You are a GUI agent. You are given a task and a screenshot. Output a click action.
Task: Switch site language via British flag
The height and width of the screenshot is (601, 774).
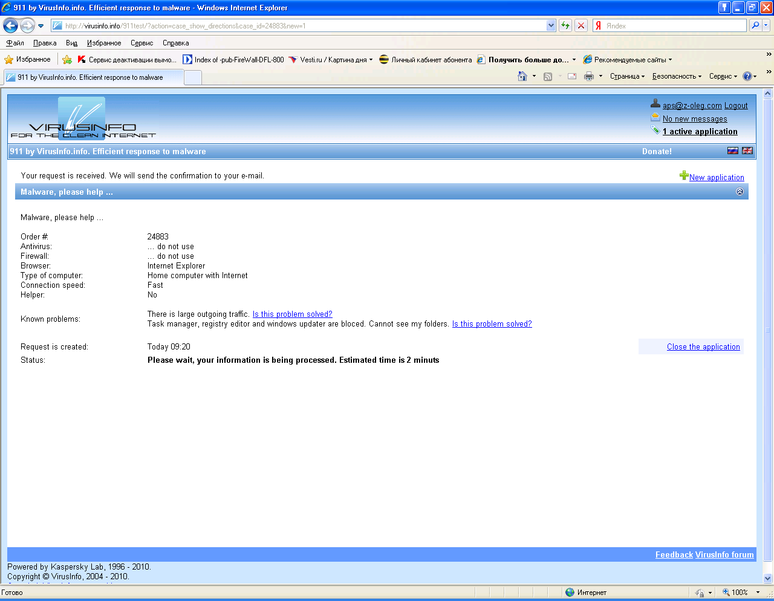747,151
